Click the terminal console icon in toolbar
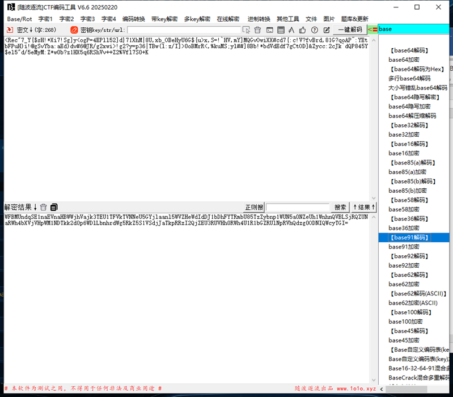This screenshot has width=453, height=397. pos(269,29)
